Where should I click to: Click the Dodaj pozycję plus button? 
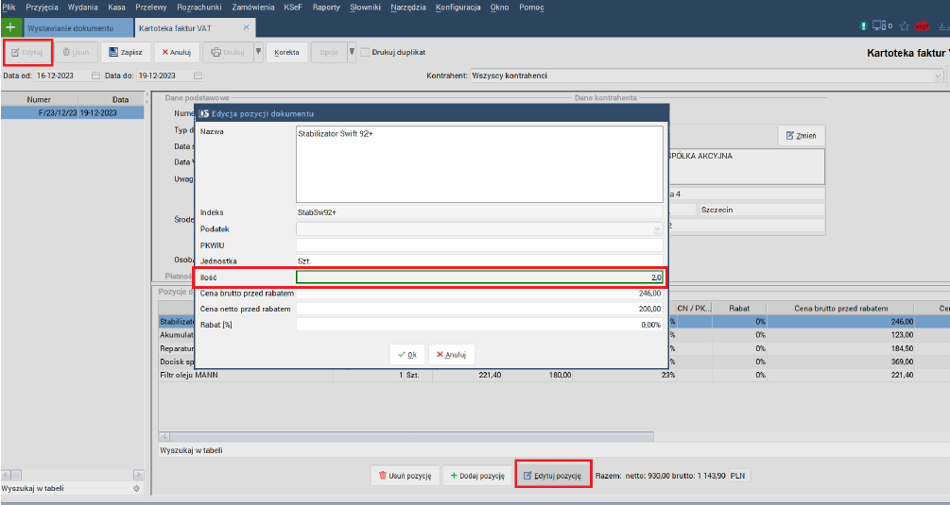coord(476,476)
